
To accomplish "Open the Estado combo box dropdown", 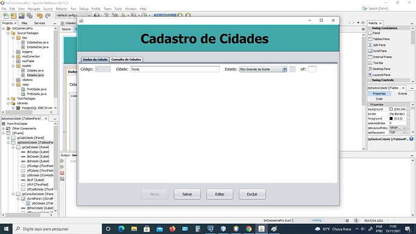I will 285,69.
